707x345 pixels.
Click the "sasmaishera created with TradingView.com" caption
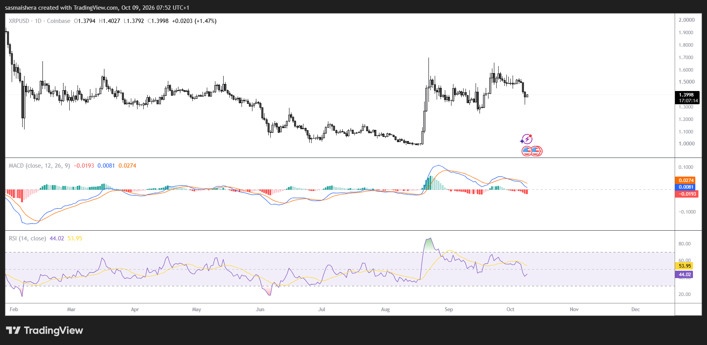61,8
